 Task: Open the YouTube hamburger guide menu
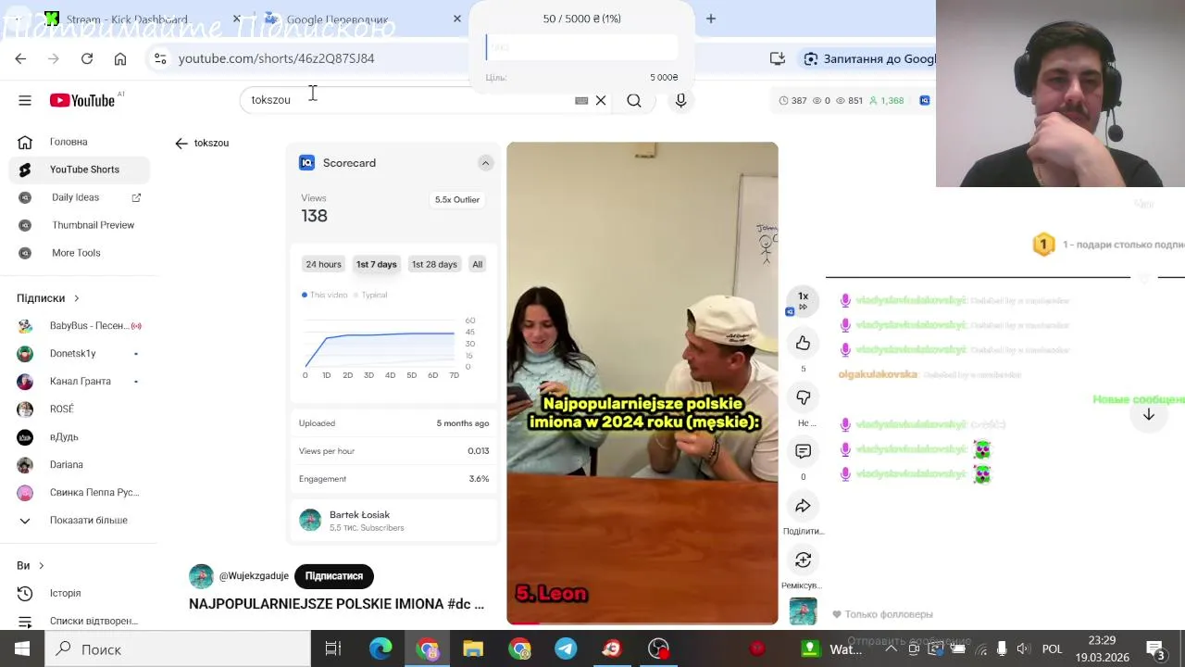(x=25, y=100)
